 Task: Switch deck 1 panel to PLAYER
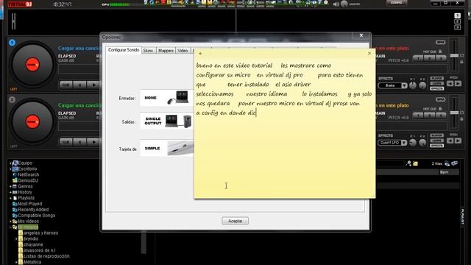(x=436, y=79)
